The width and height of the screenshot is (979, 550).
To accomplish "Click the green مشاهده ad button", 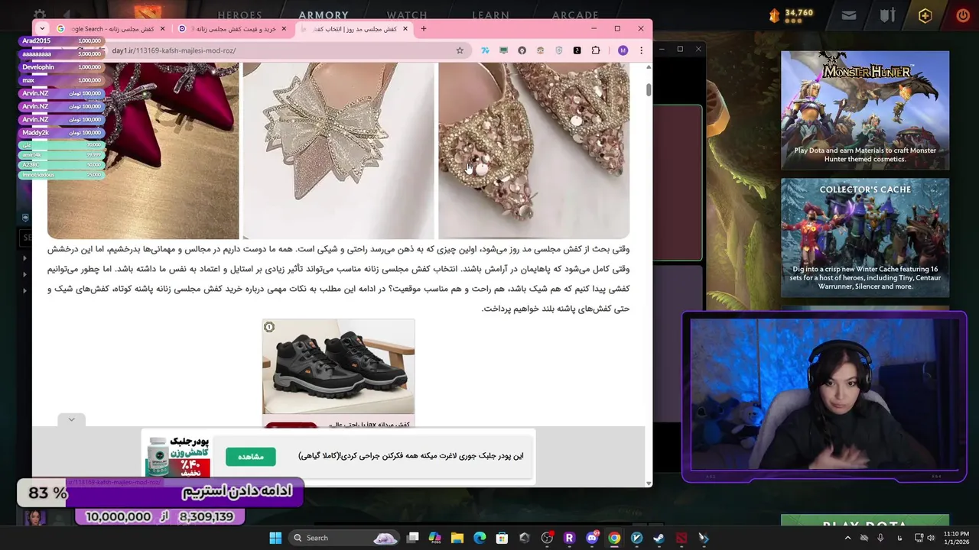I will 251,457.
